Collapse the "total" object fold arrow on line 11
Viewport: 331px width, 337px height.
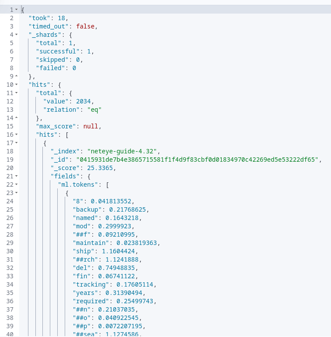point(17,93)
